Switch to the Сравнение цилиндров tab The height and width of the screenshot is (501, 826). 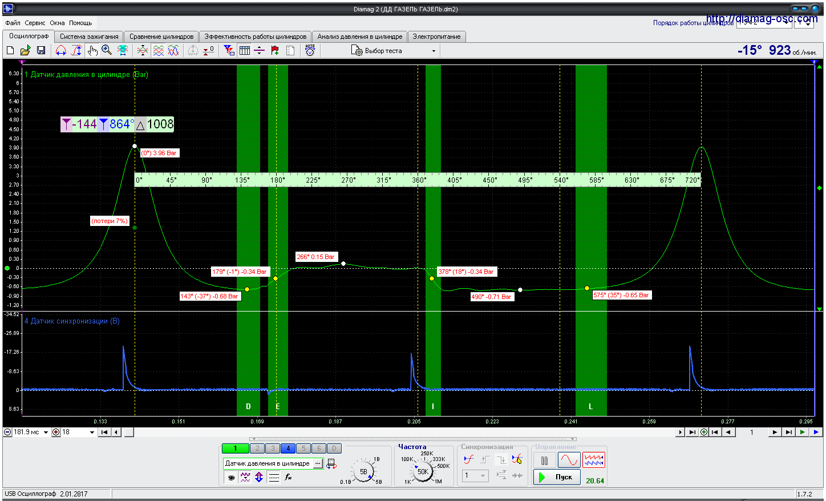161,37
